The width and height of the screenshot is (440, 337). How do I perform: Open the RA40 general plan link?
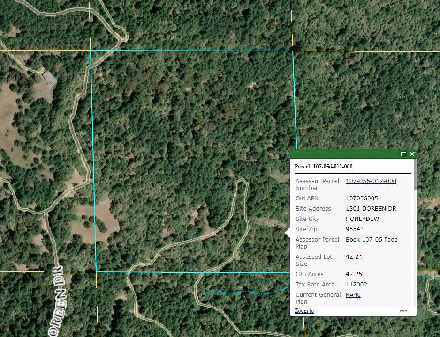click(x=353, y=295)
